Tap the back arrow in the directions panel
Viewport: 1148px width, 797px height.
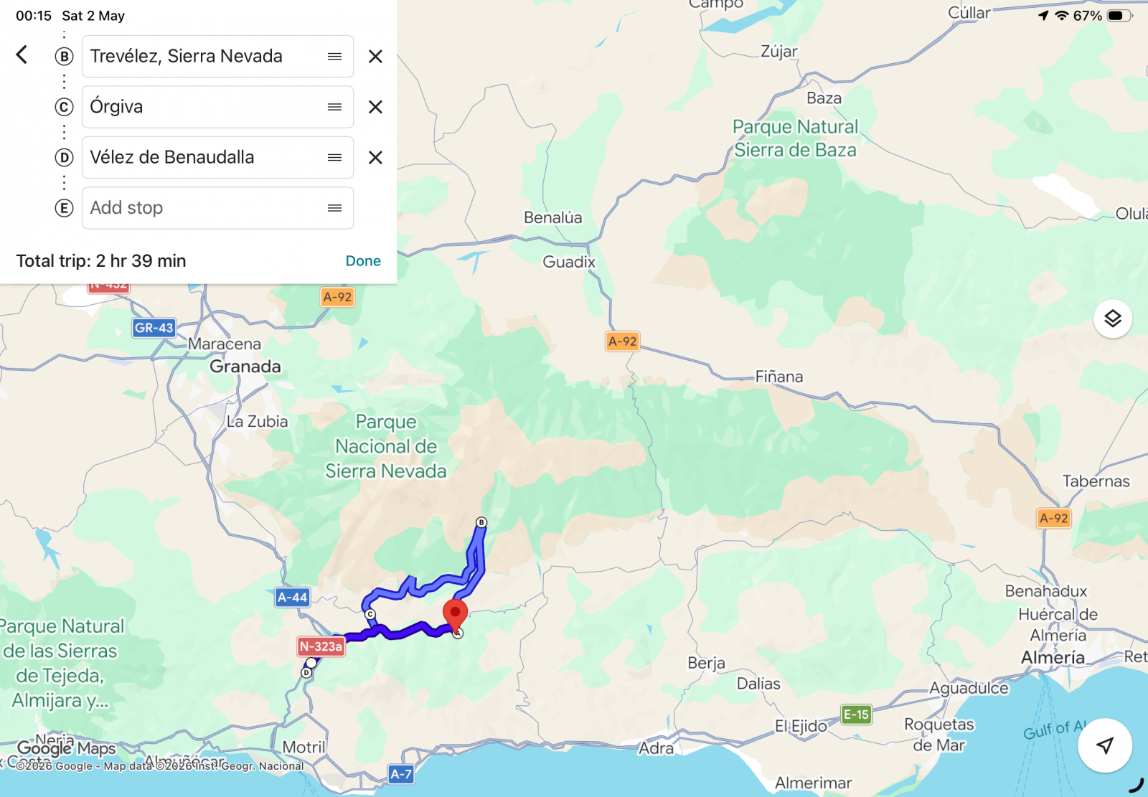22,55
